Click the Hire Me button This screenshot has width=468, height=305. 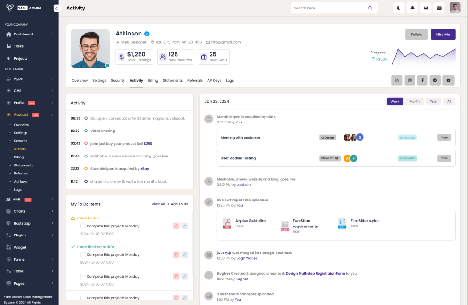tap(443, 35)
